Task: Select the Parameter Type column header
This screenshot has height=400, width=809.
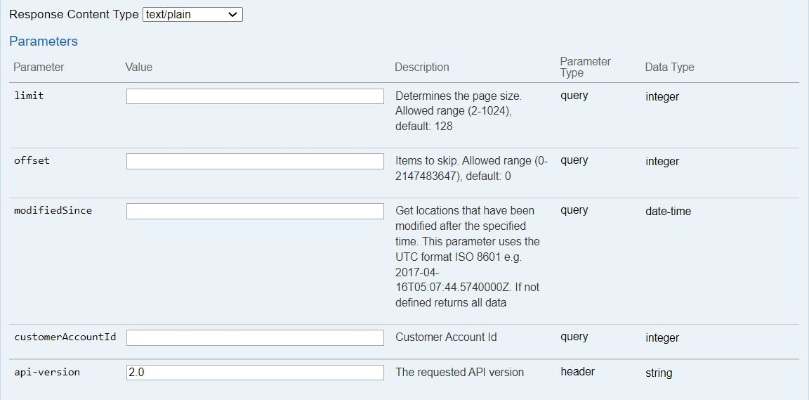Action: 585,67
